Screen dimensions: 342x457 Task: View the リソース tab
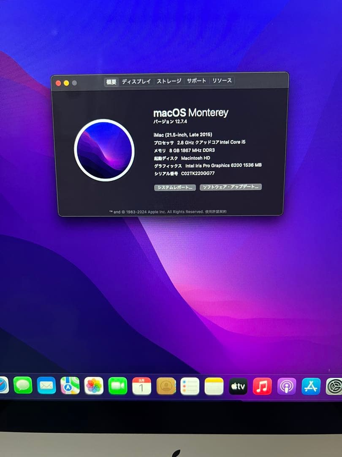tap(221, 81)
